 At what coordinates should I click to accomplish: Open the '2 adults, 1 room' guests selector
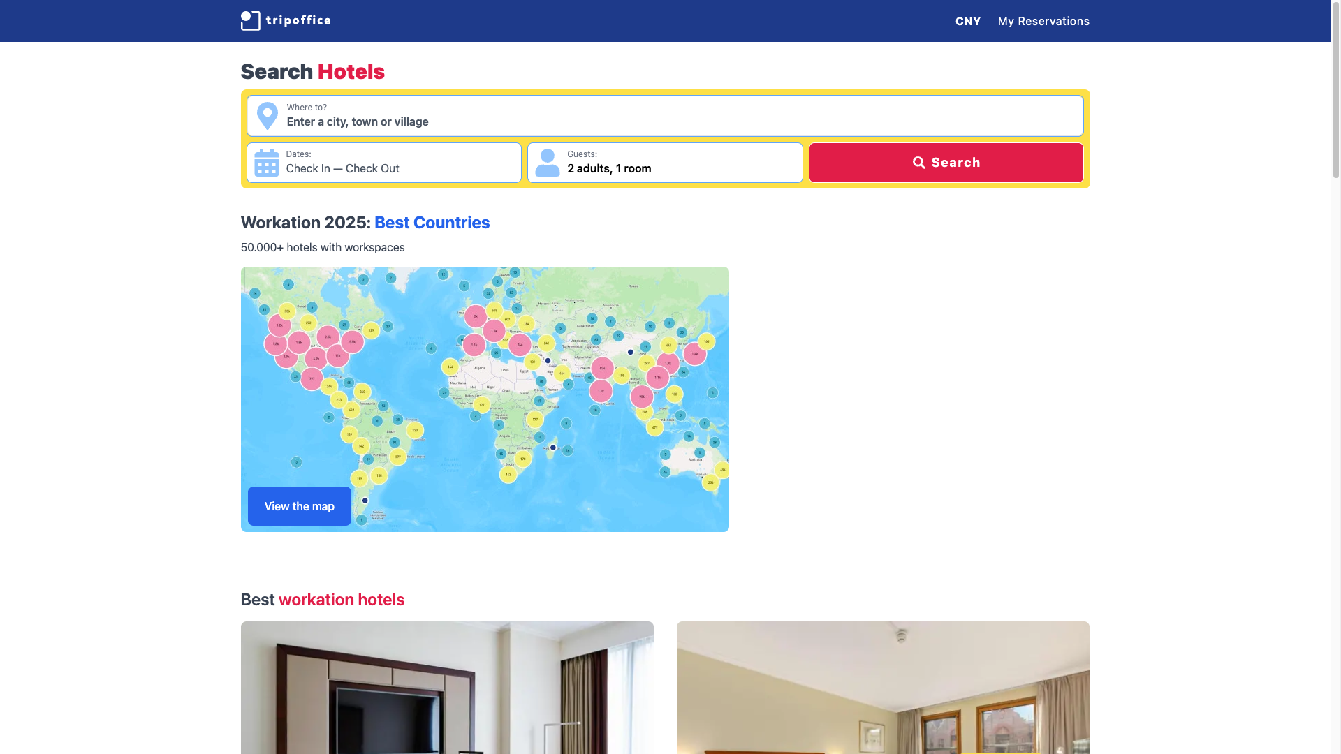665,163
